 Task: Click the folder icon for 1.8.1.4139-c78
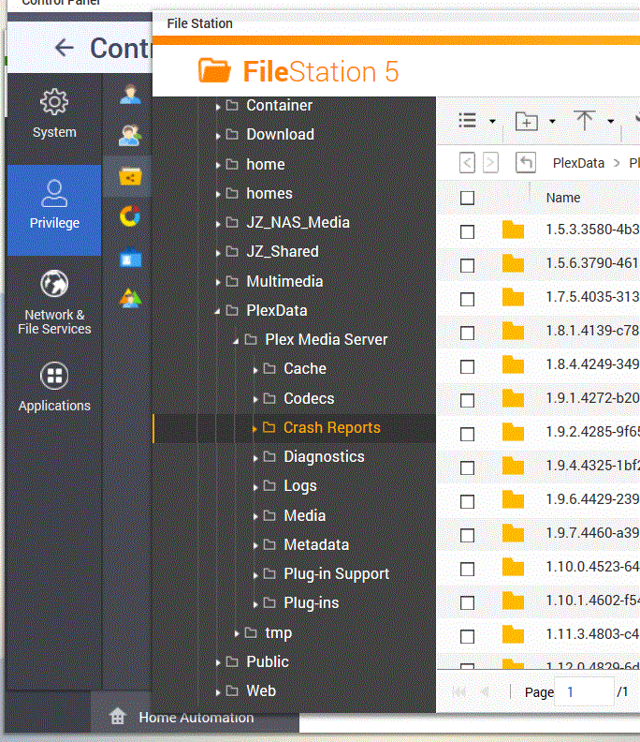pos(513,331)
